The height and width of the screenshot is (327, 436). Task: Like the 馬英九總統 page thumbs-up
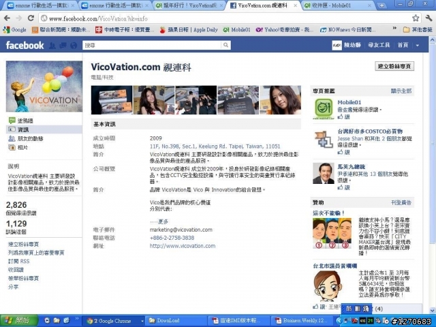coord(343,188)
